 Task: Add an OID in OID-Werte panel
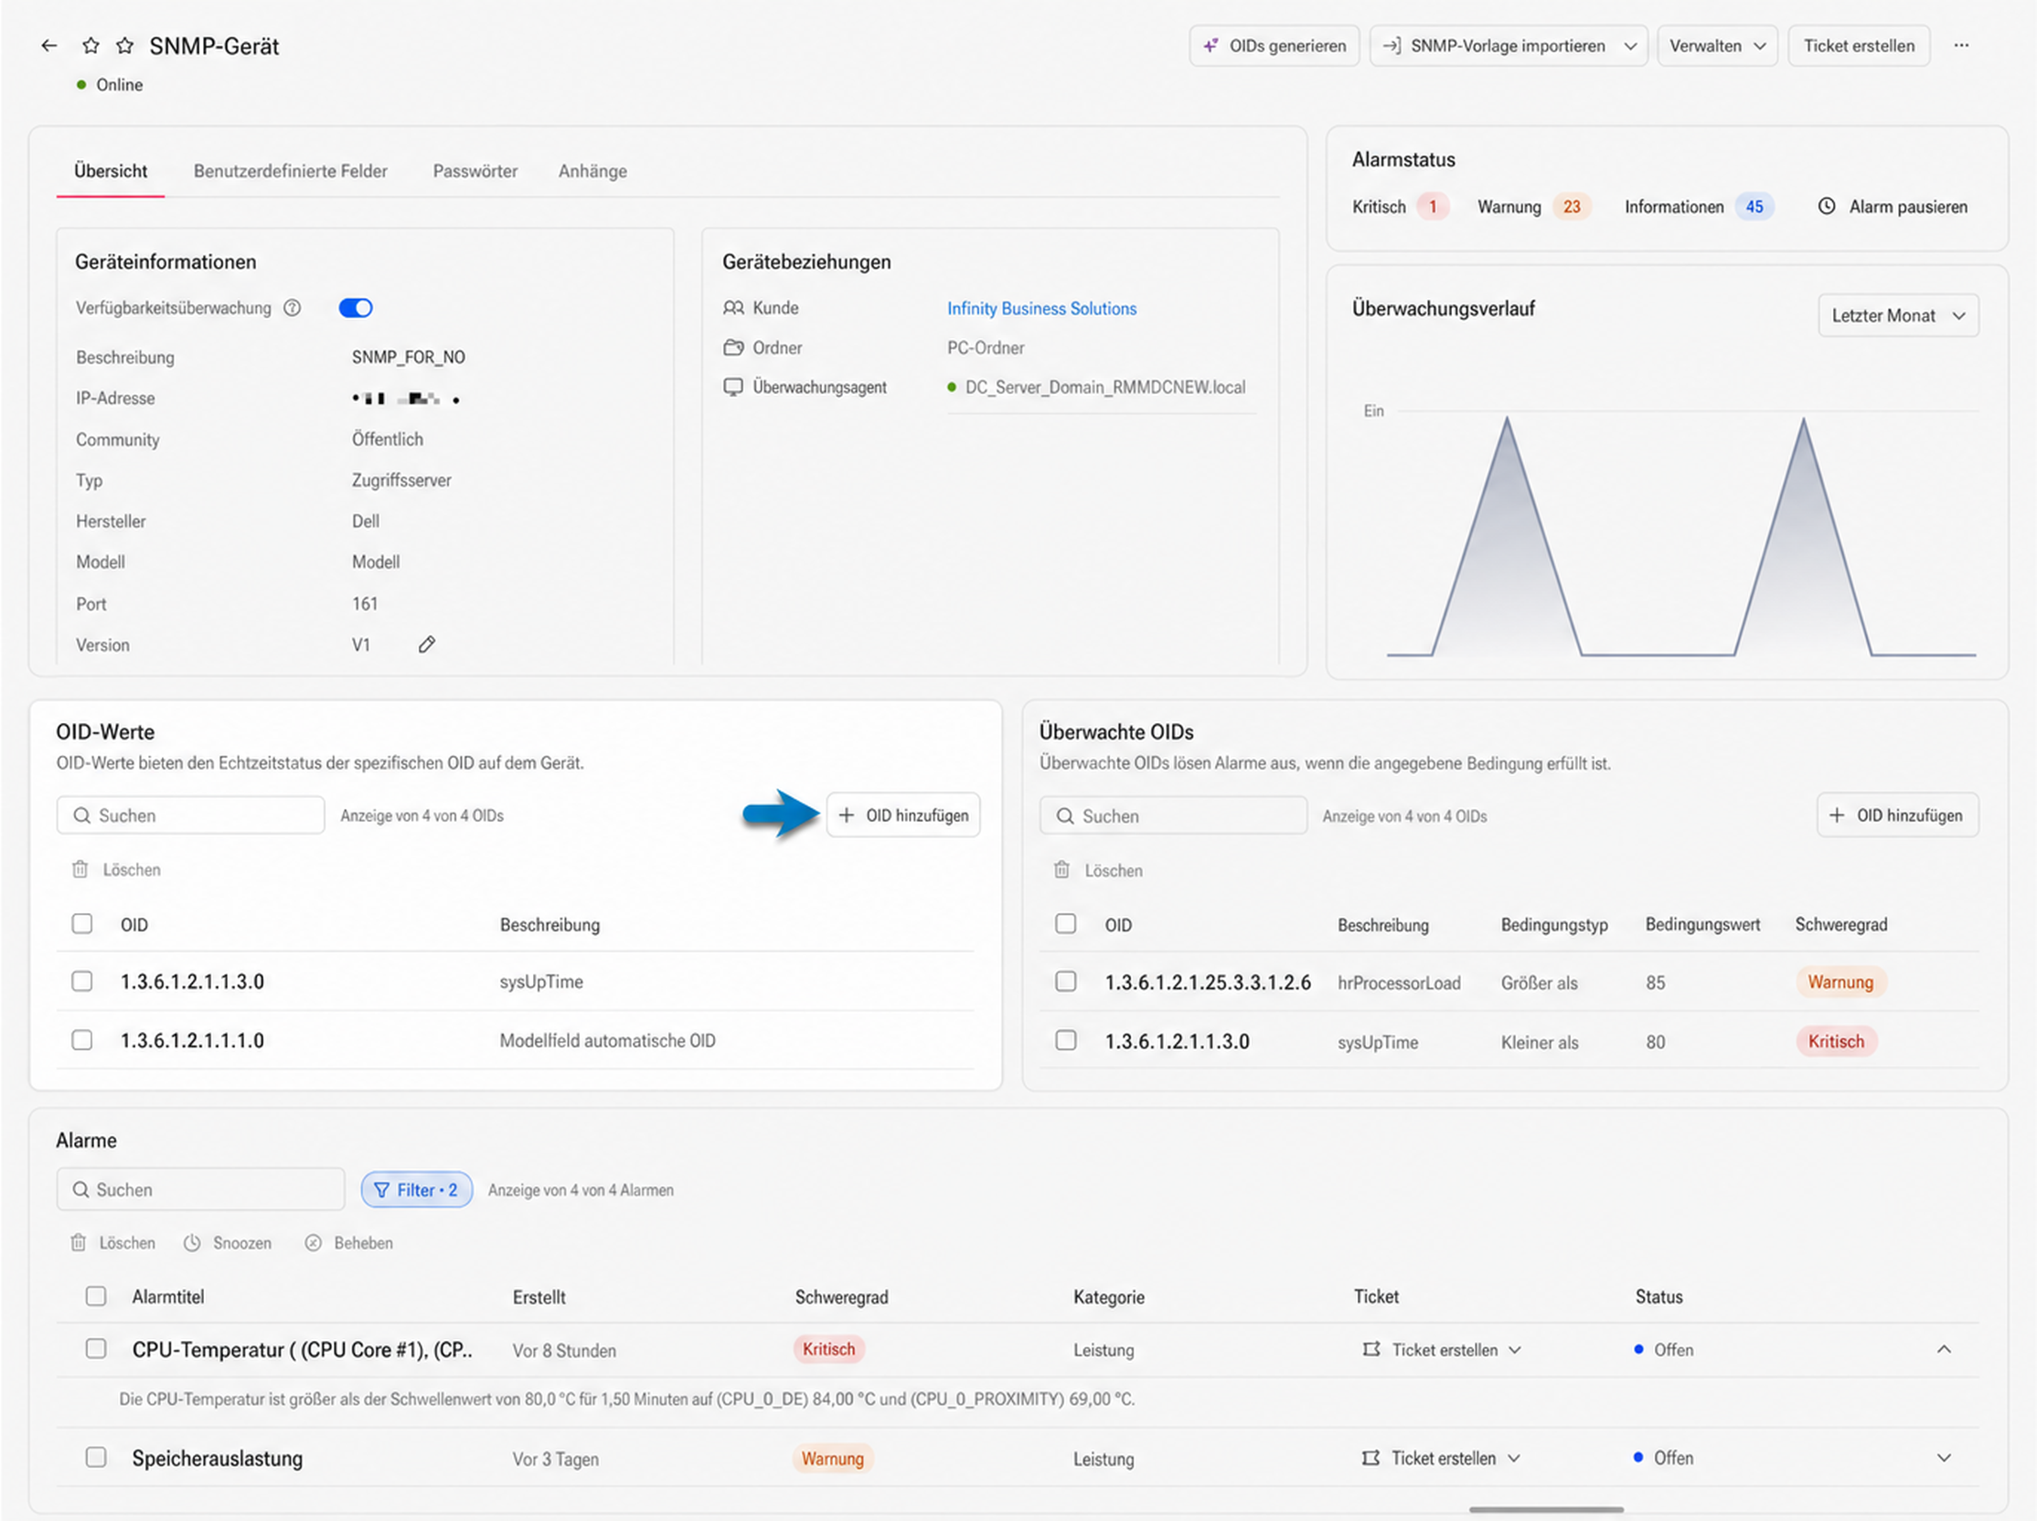pos(903,814)
